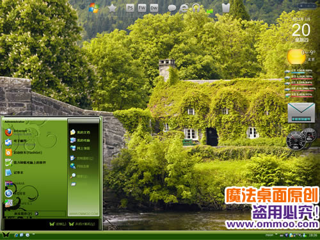Viewport: 320px width, 240px height.
Task: Click the Log Off button in start menu
Action: pos(58,224)
